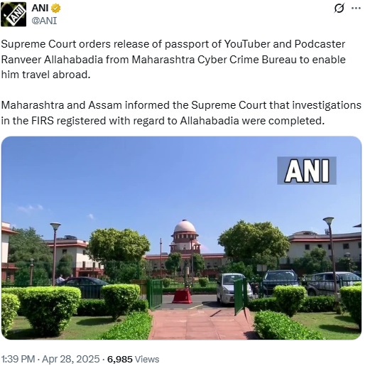Open the three-dot more options menu
Screen dimensions: 370x366
click(356, 9)
